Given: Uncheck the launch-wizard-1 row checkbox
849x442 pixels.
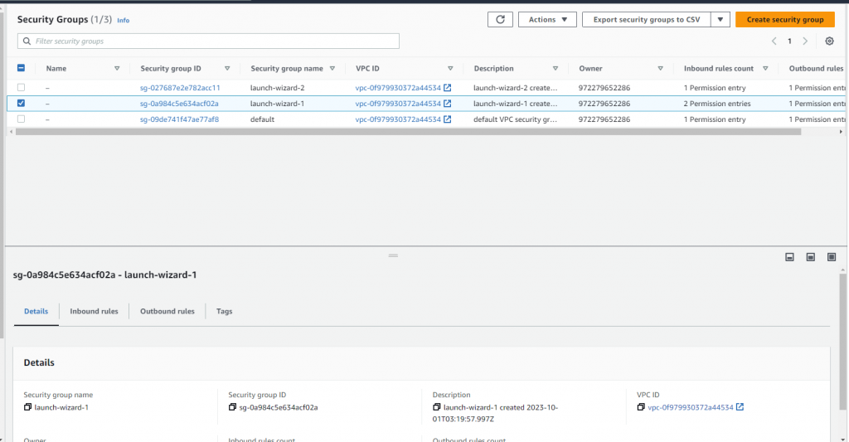Looking at the screenshot, I should 21,104.
